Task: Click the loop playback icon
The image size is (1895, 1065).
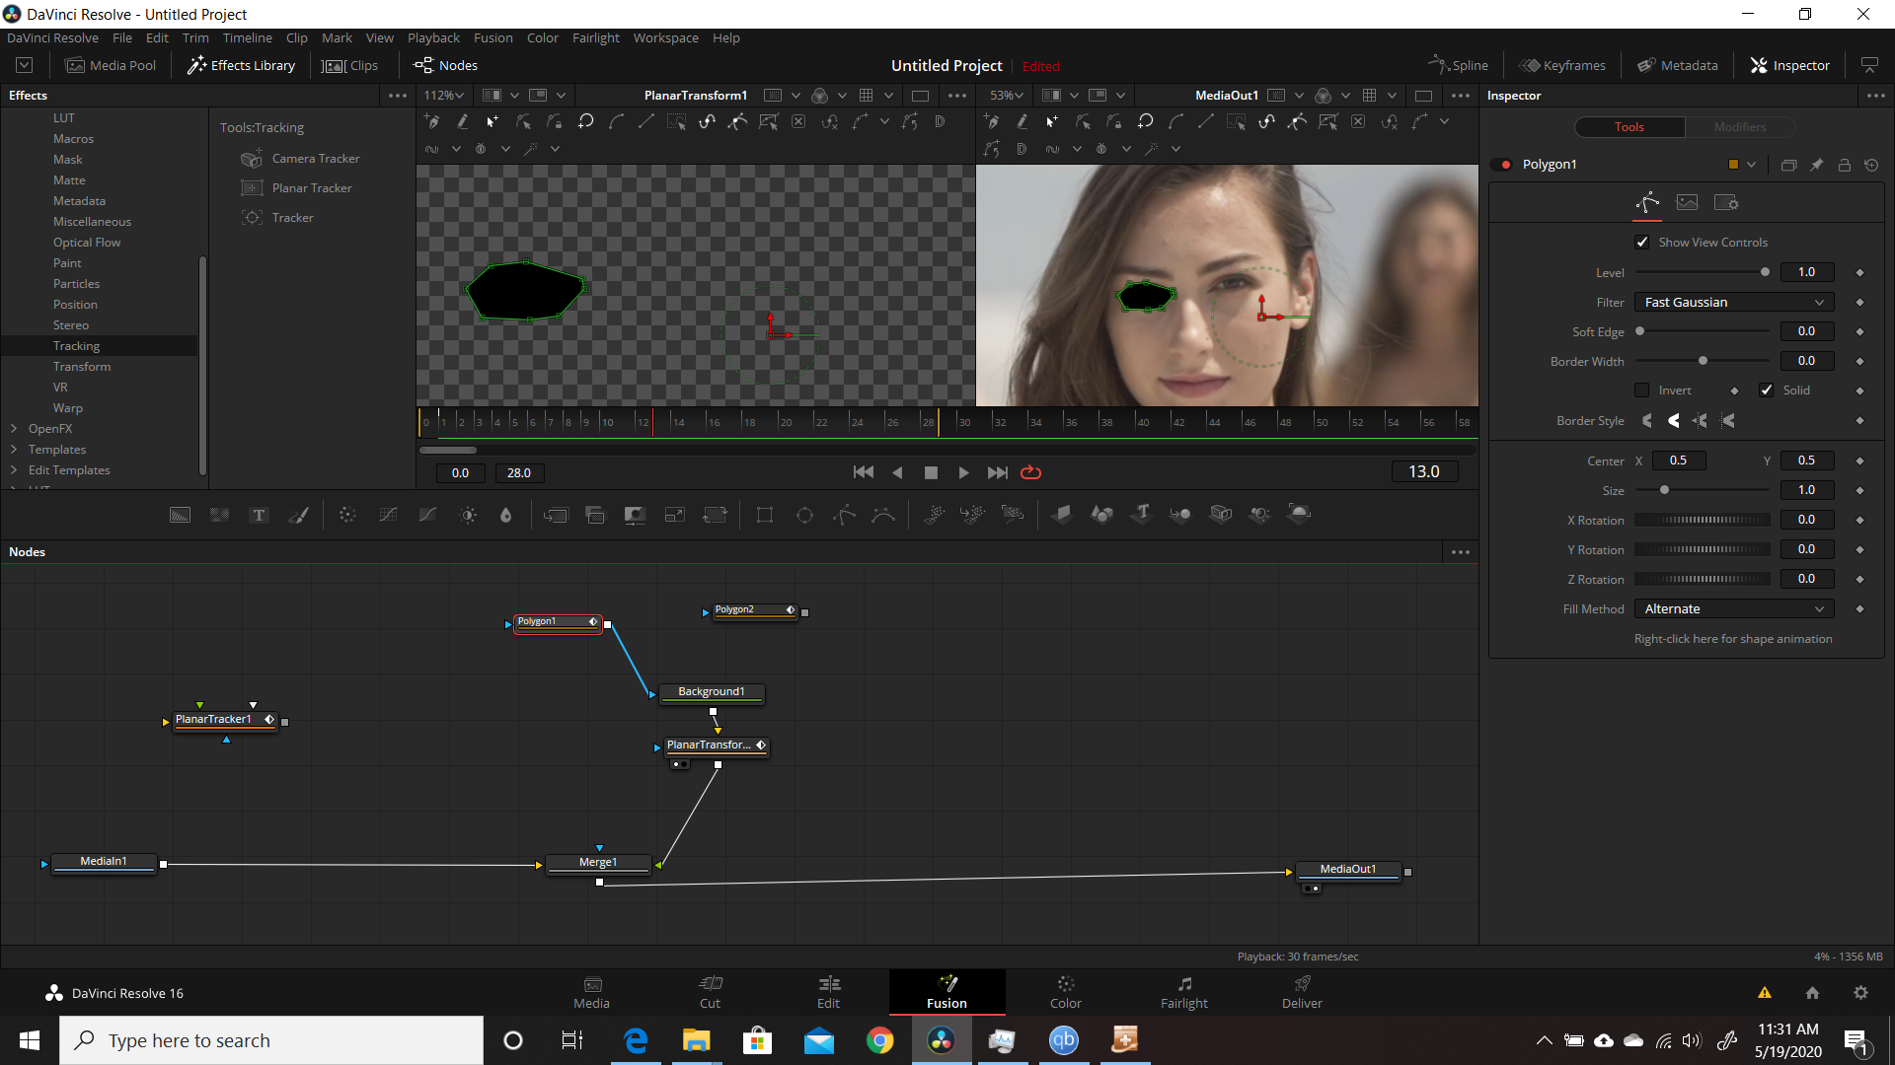Action: coord(1030,472)
